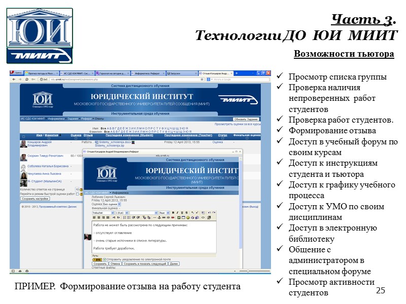Toggle checkbox under Отзыв column header
This screenshot has height=304, width=406.
[x=88, y=138]
